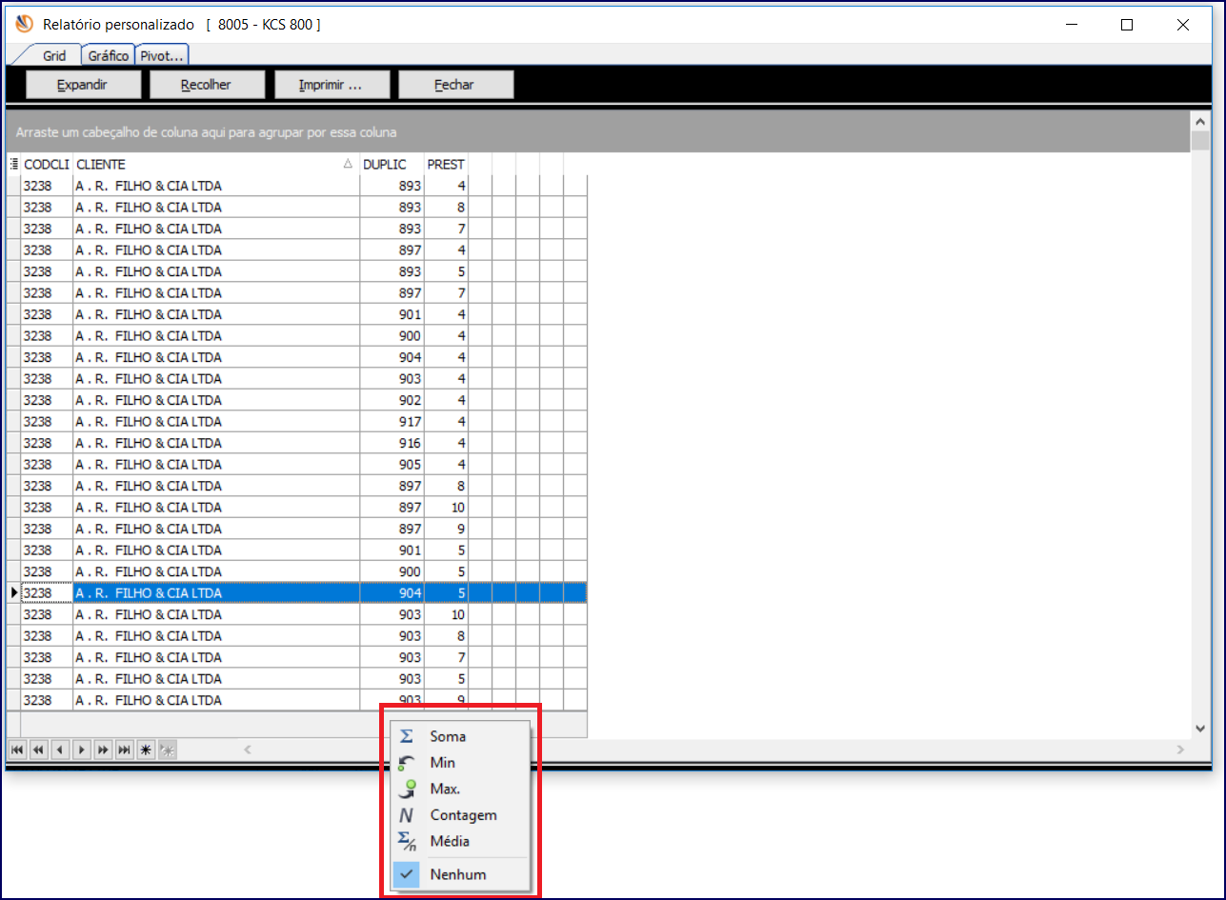Click the application logo in title bar

[x=24, y=24]
